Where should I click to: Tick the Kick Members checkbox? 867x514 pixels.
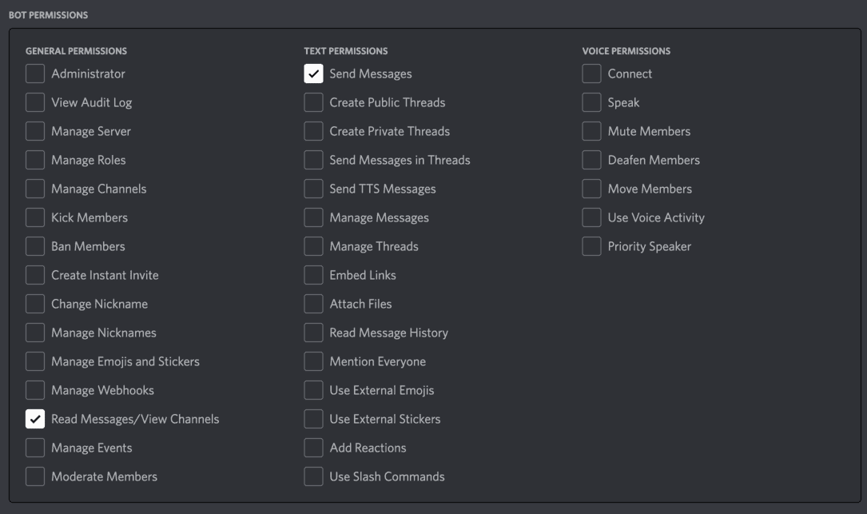[35, 217]
